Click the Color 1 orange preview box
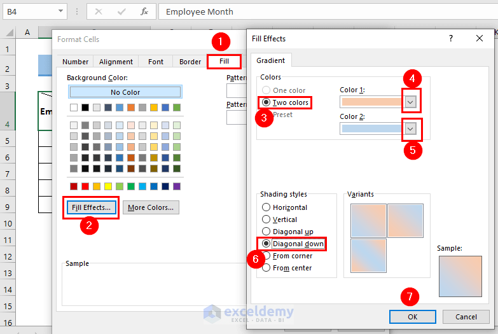This screenshot has height=334, width=498. point(371,102)
